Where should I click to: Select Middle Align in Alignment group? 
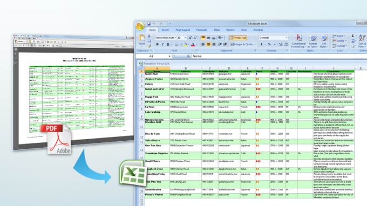click(x=208, y=38)
